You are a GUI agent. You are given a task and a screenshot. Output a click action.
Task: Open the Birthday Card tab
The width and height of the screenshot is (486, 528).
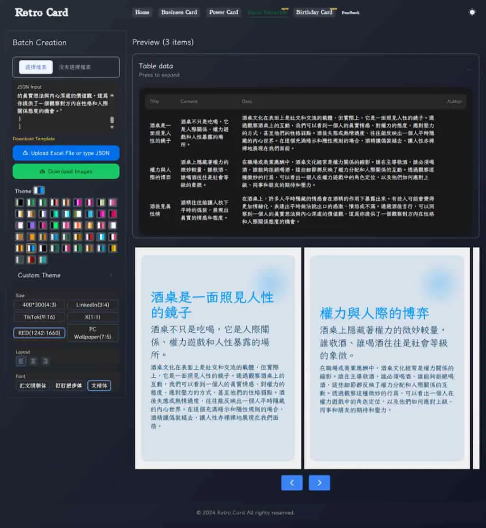314,12
